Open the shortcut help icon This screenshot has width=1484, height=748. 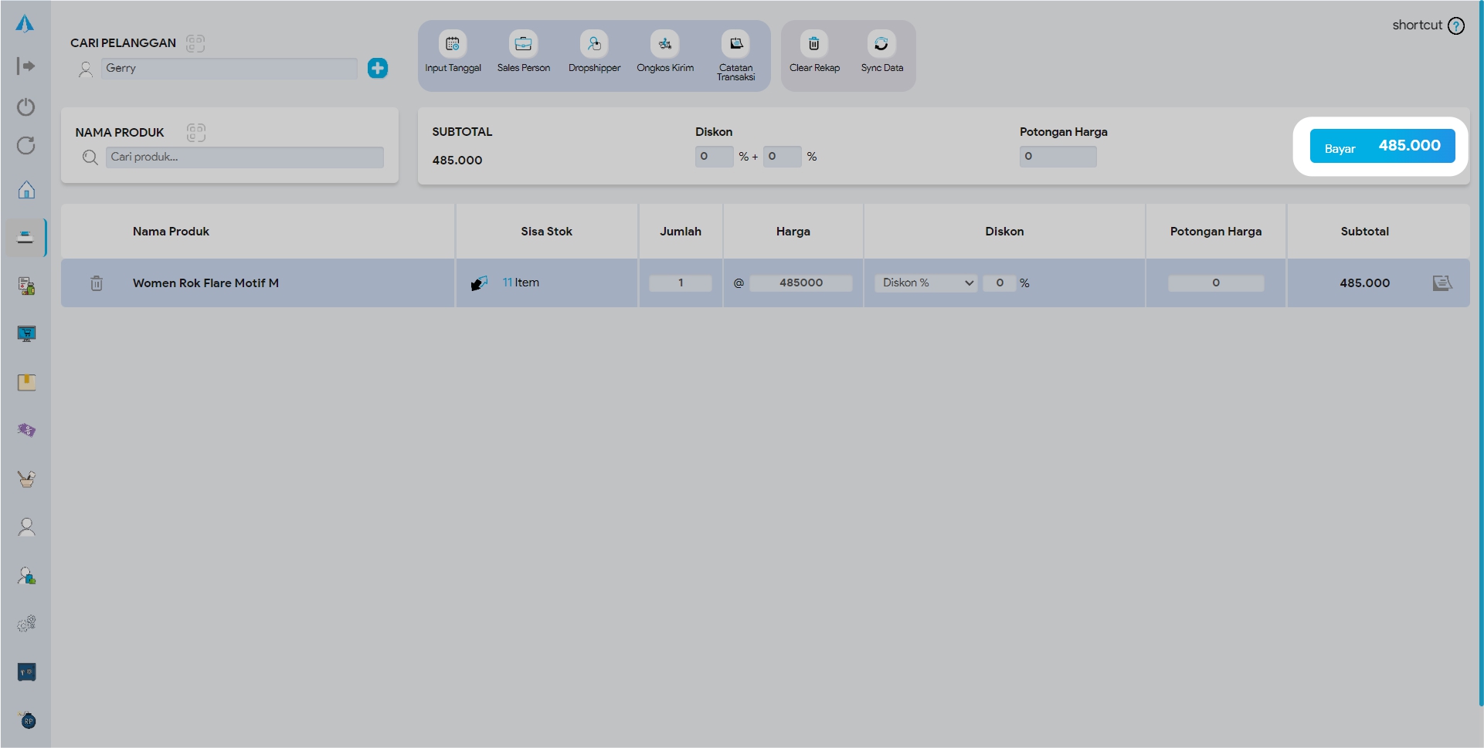tap(1456, 25)
